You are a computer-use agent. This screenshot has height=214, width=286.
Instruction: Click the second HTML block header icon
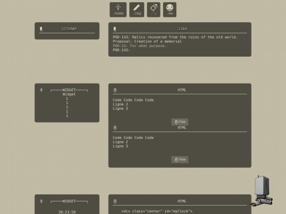point(115,128)
